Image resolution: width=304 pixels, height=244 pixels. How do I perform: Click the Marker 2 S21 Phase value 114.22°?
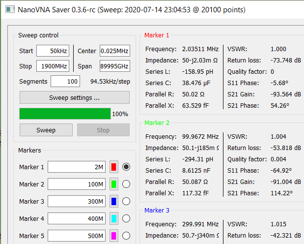pos(281,193)
